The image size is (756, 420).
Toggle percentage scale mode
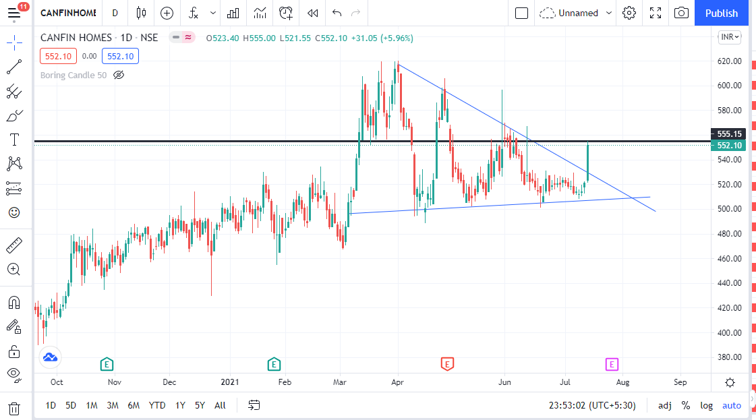[x=686, y=405]
